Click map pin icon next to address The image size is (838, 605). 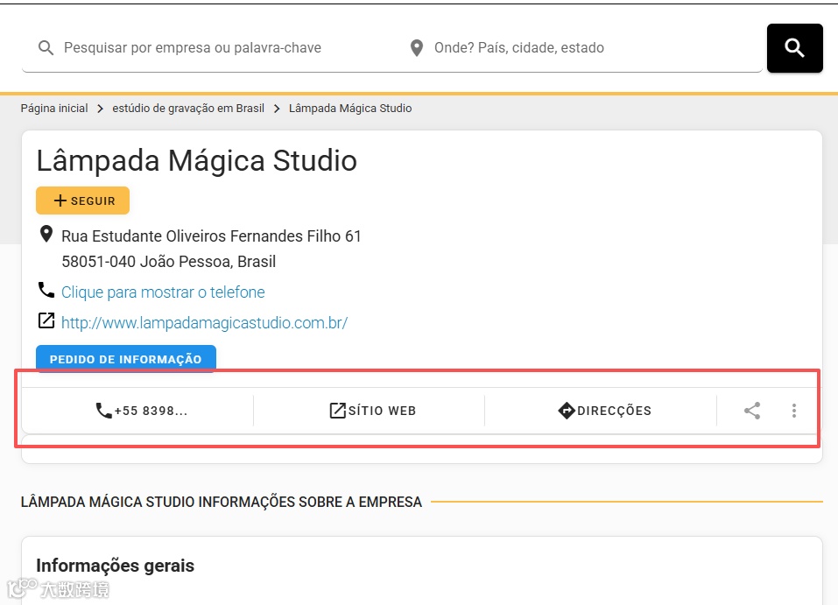pyautogui.click(x=46, y=234)
